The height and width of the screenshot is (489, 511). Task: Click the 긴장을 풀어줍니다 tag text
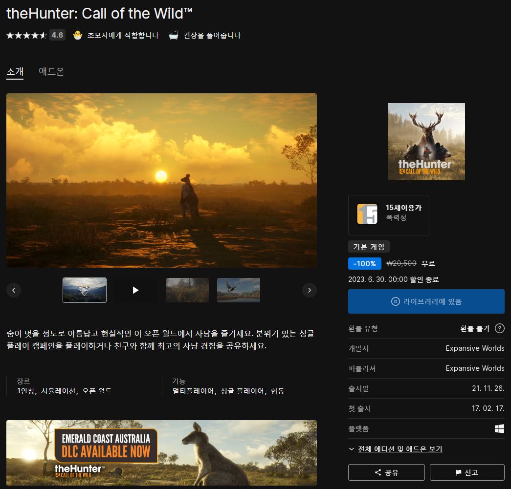212,35
